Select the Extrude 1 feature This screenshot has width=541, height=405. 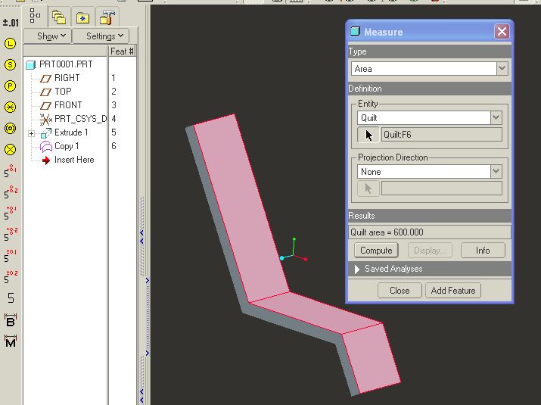[x=64, y=132]
